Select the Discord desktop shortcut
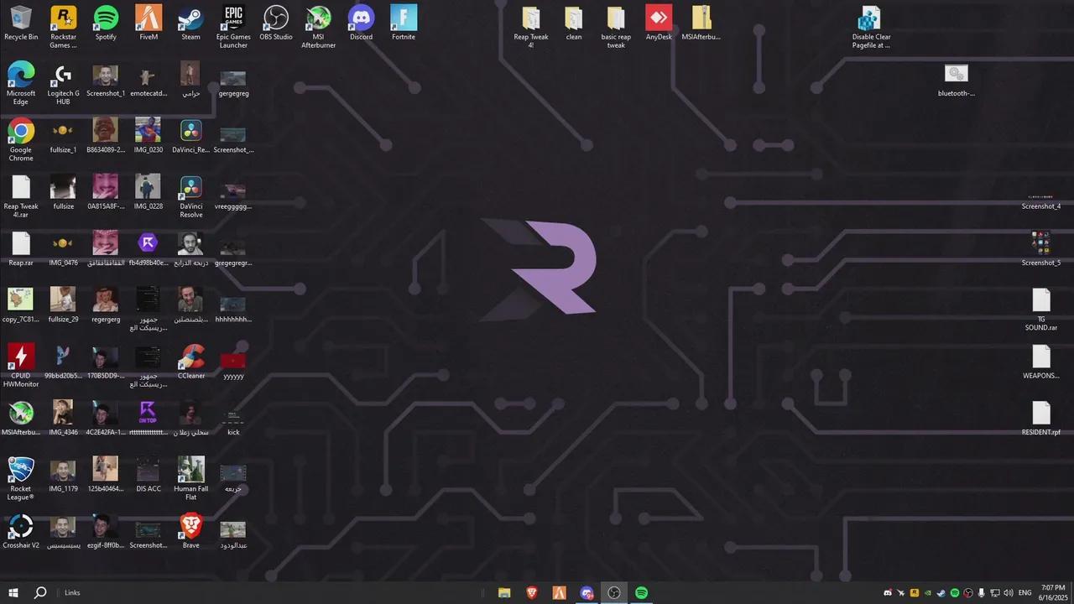The image size is (1074, 604). pos(361,23)
